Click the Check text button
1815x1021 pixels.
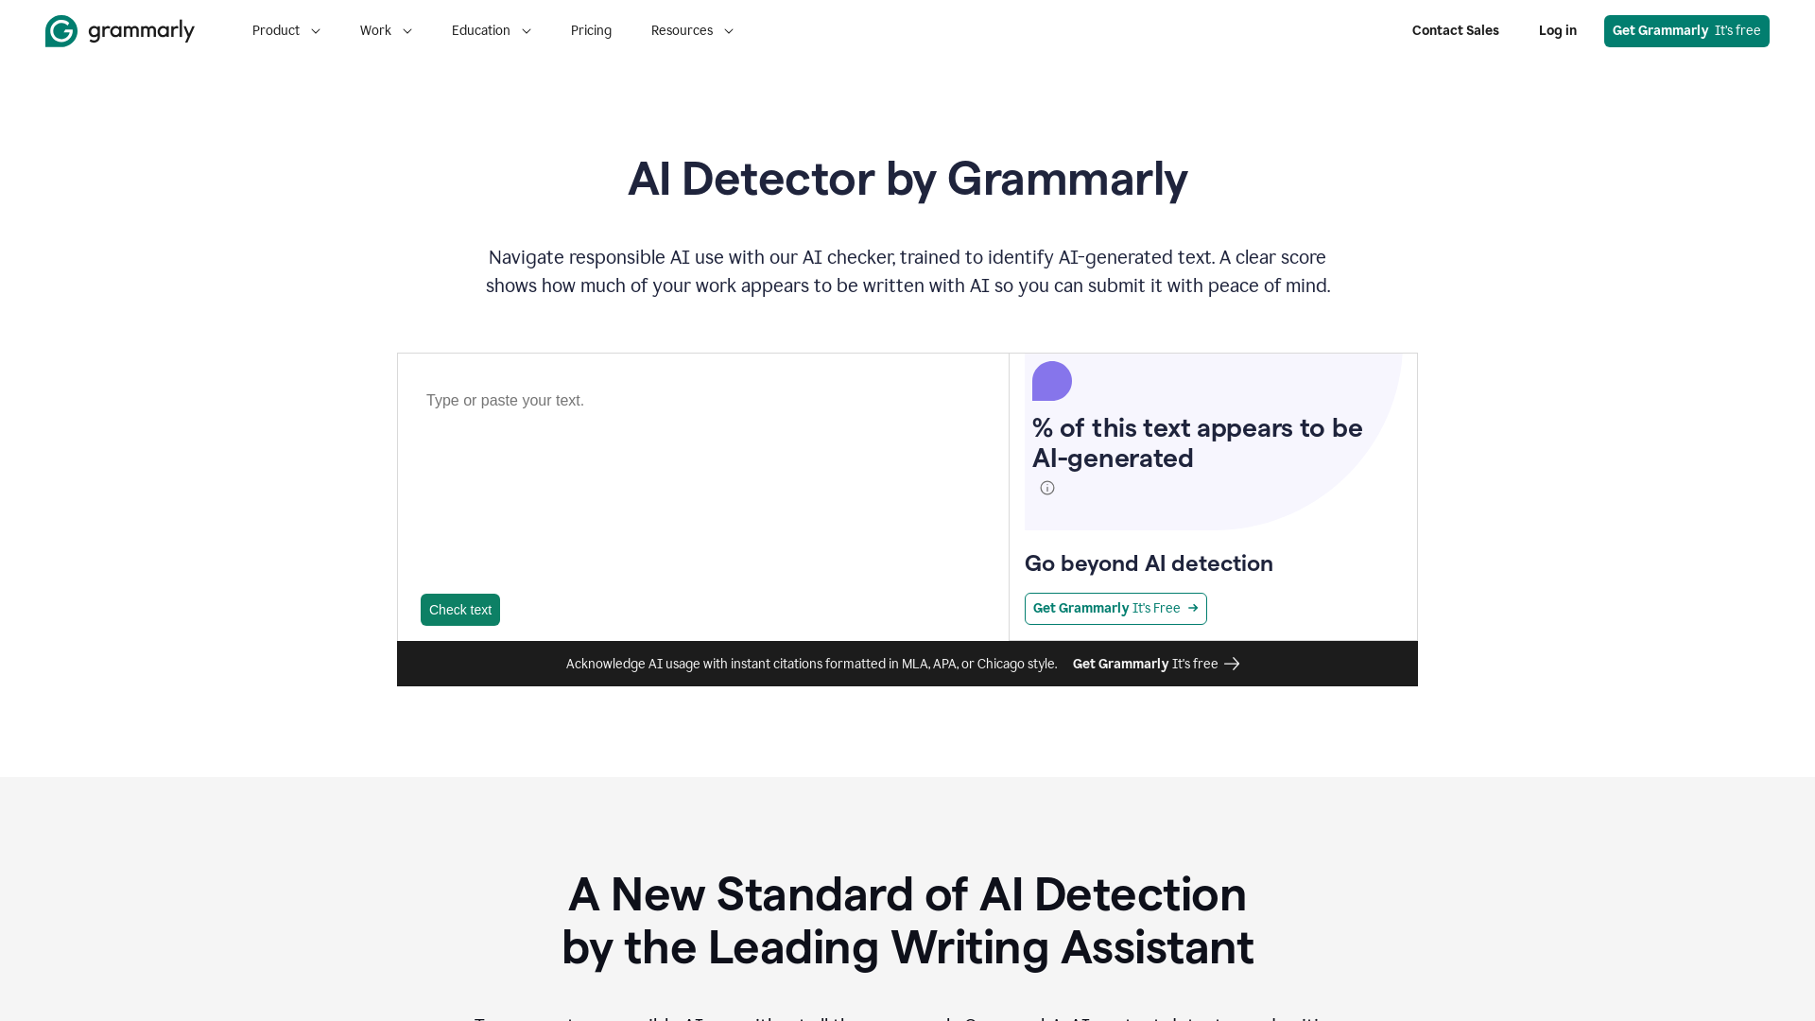(x=460, y=610)
